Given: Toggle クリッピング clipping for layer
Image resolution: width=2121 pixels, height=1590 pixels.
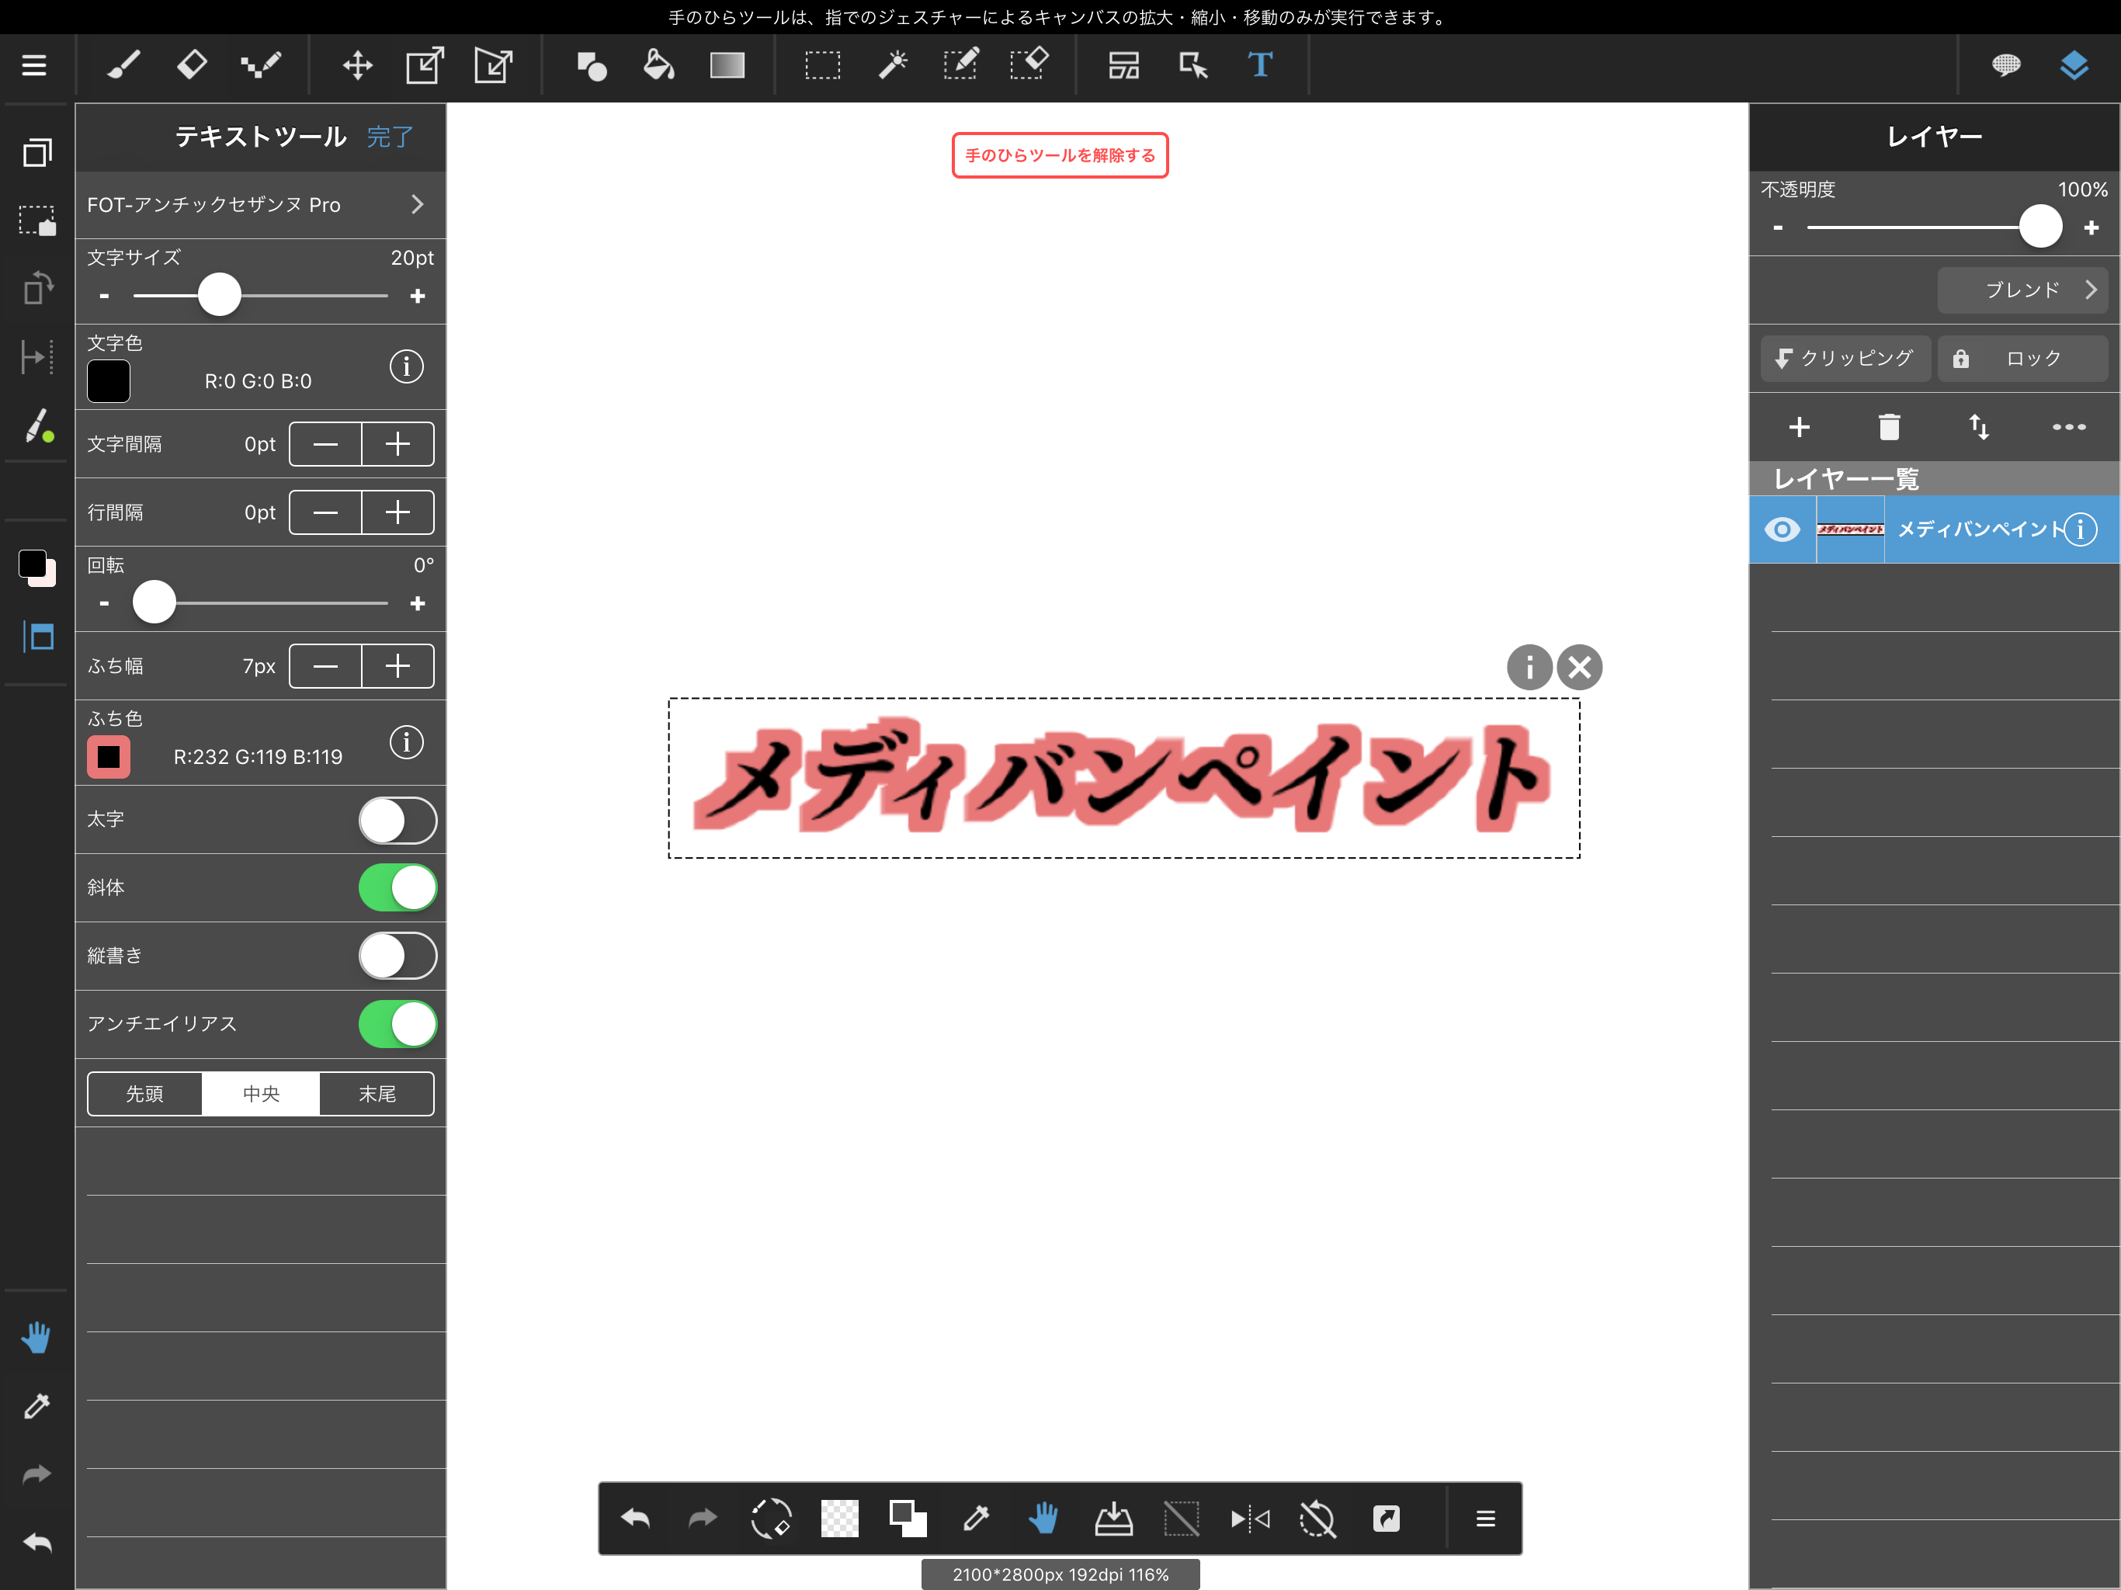Looking at the screenshot, I should pos(1845,359).
